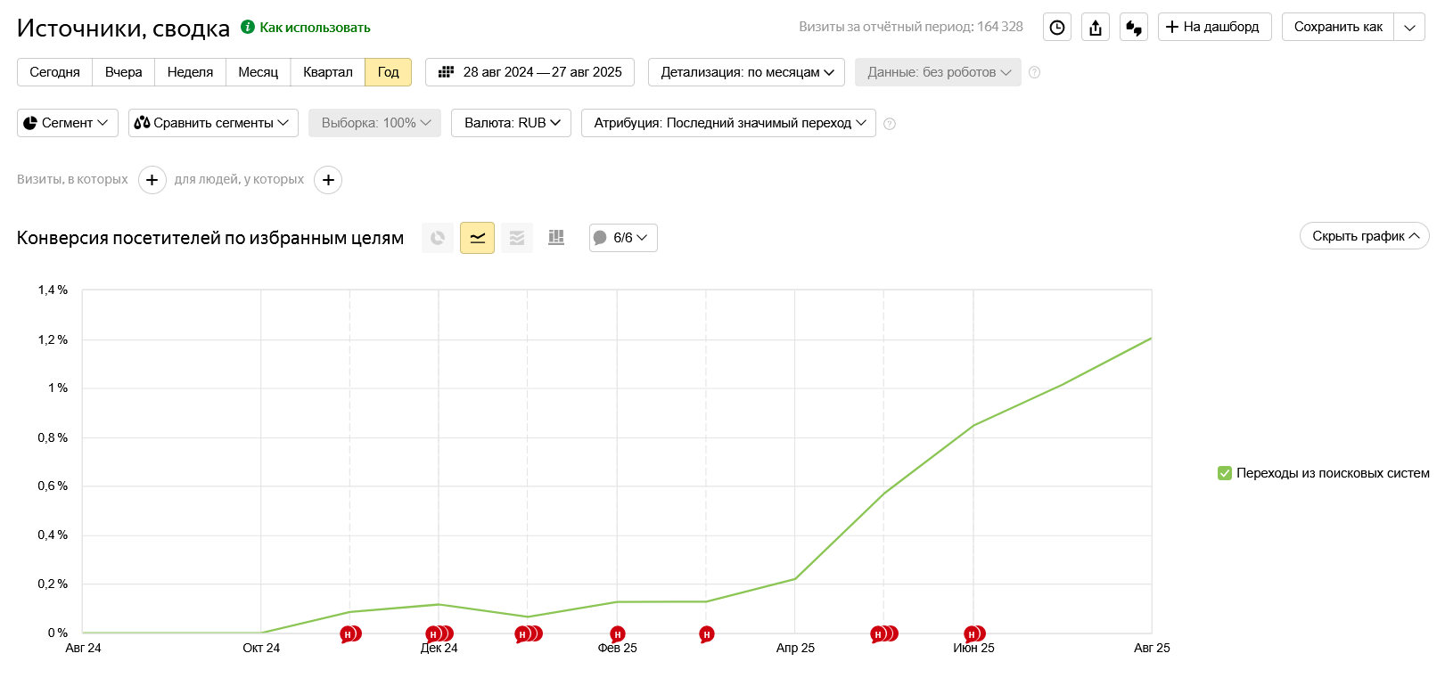The height and width of the screenshot is (678, 1445).
Task: Switch to the 'Неделя' period tab
Action: click(x=190, y=72)
